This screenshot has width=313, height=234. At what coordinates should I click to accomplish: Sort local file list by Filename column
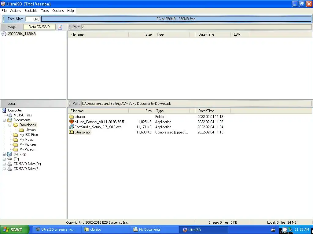pos(98,111)
